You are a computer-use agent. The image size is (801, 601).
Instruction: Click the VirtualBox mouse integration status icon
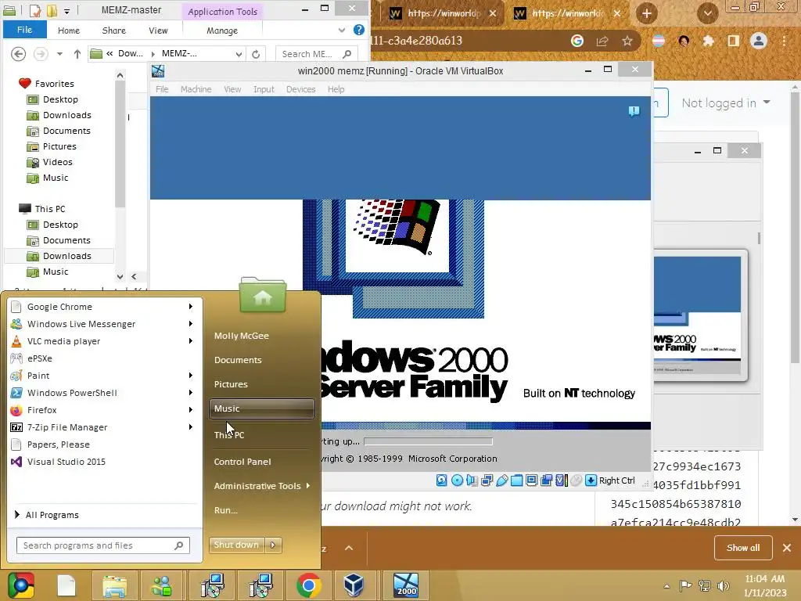tap(577, 480)
